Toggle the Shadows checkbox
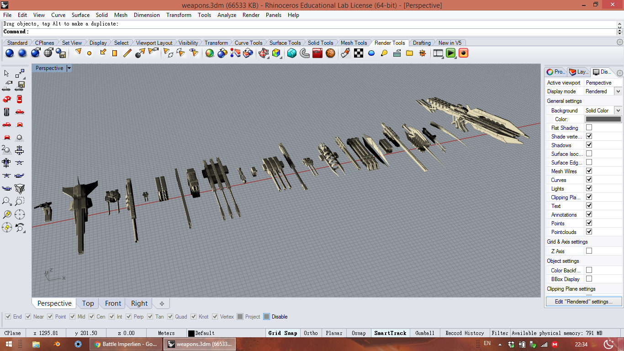Image resolution: width=624 pixels, height=351 pixels. (x=589, y=145)
